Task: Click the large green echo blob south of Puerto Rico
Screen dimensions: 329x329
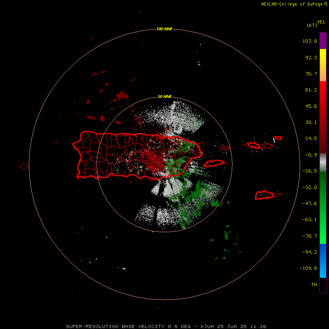Action: coord(196,194)
